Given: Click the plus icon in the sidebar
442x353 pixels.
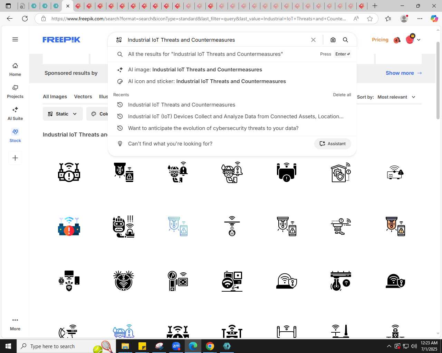Looking at the screenshot, I should click(15, 158).
